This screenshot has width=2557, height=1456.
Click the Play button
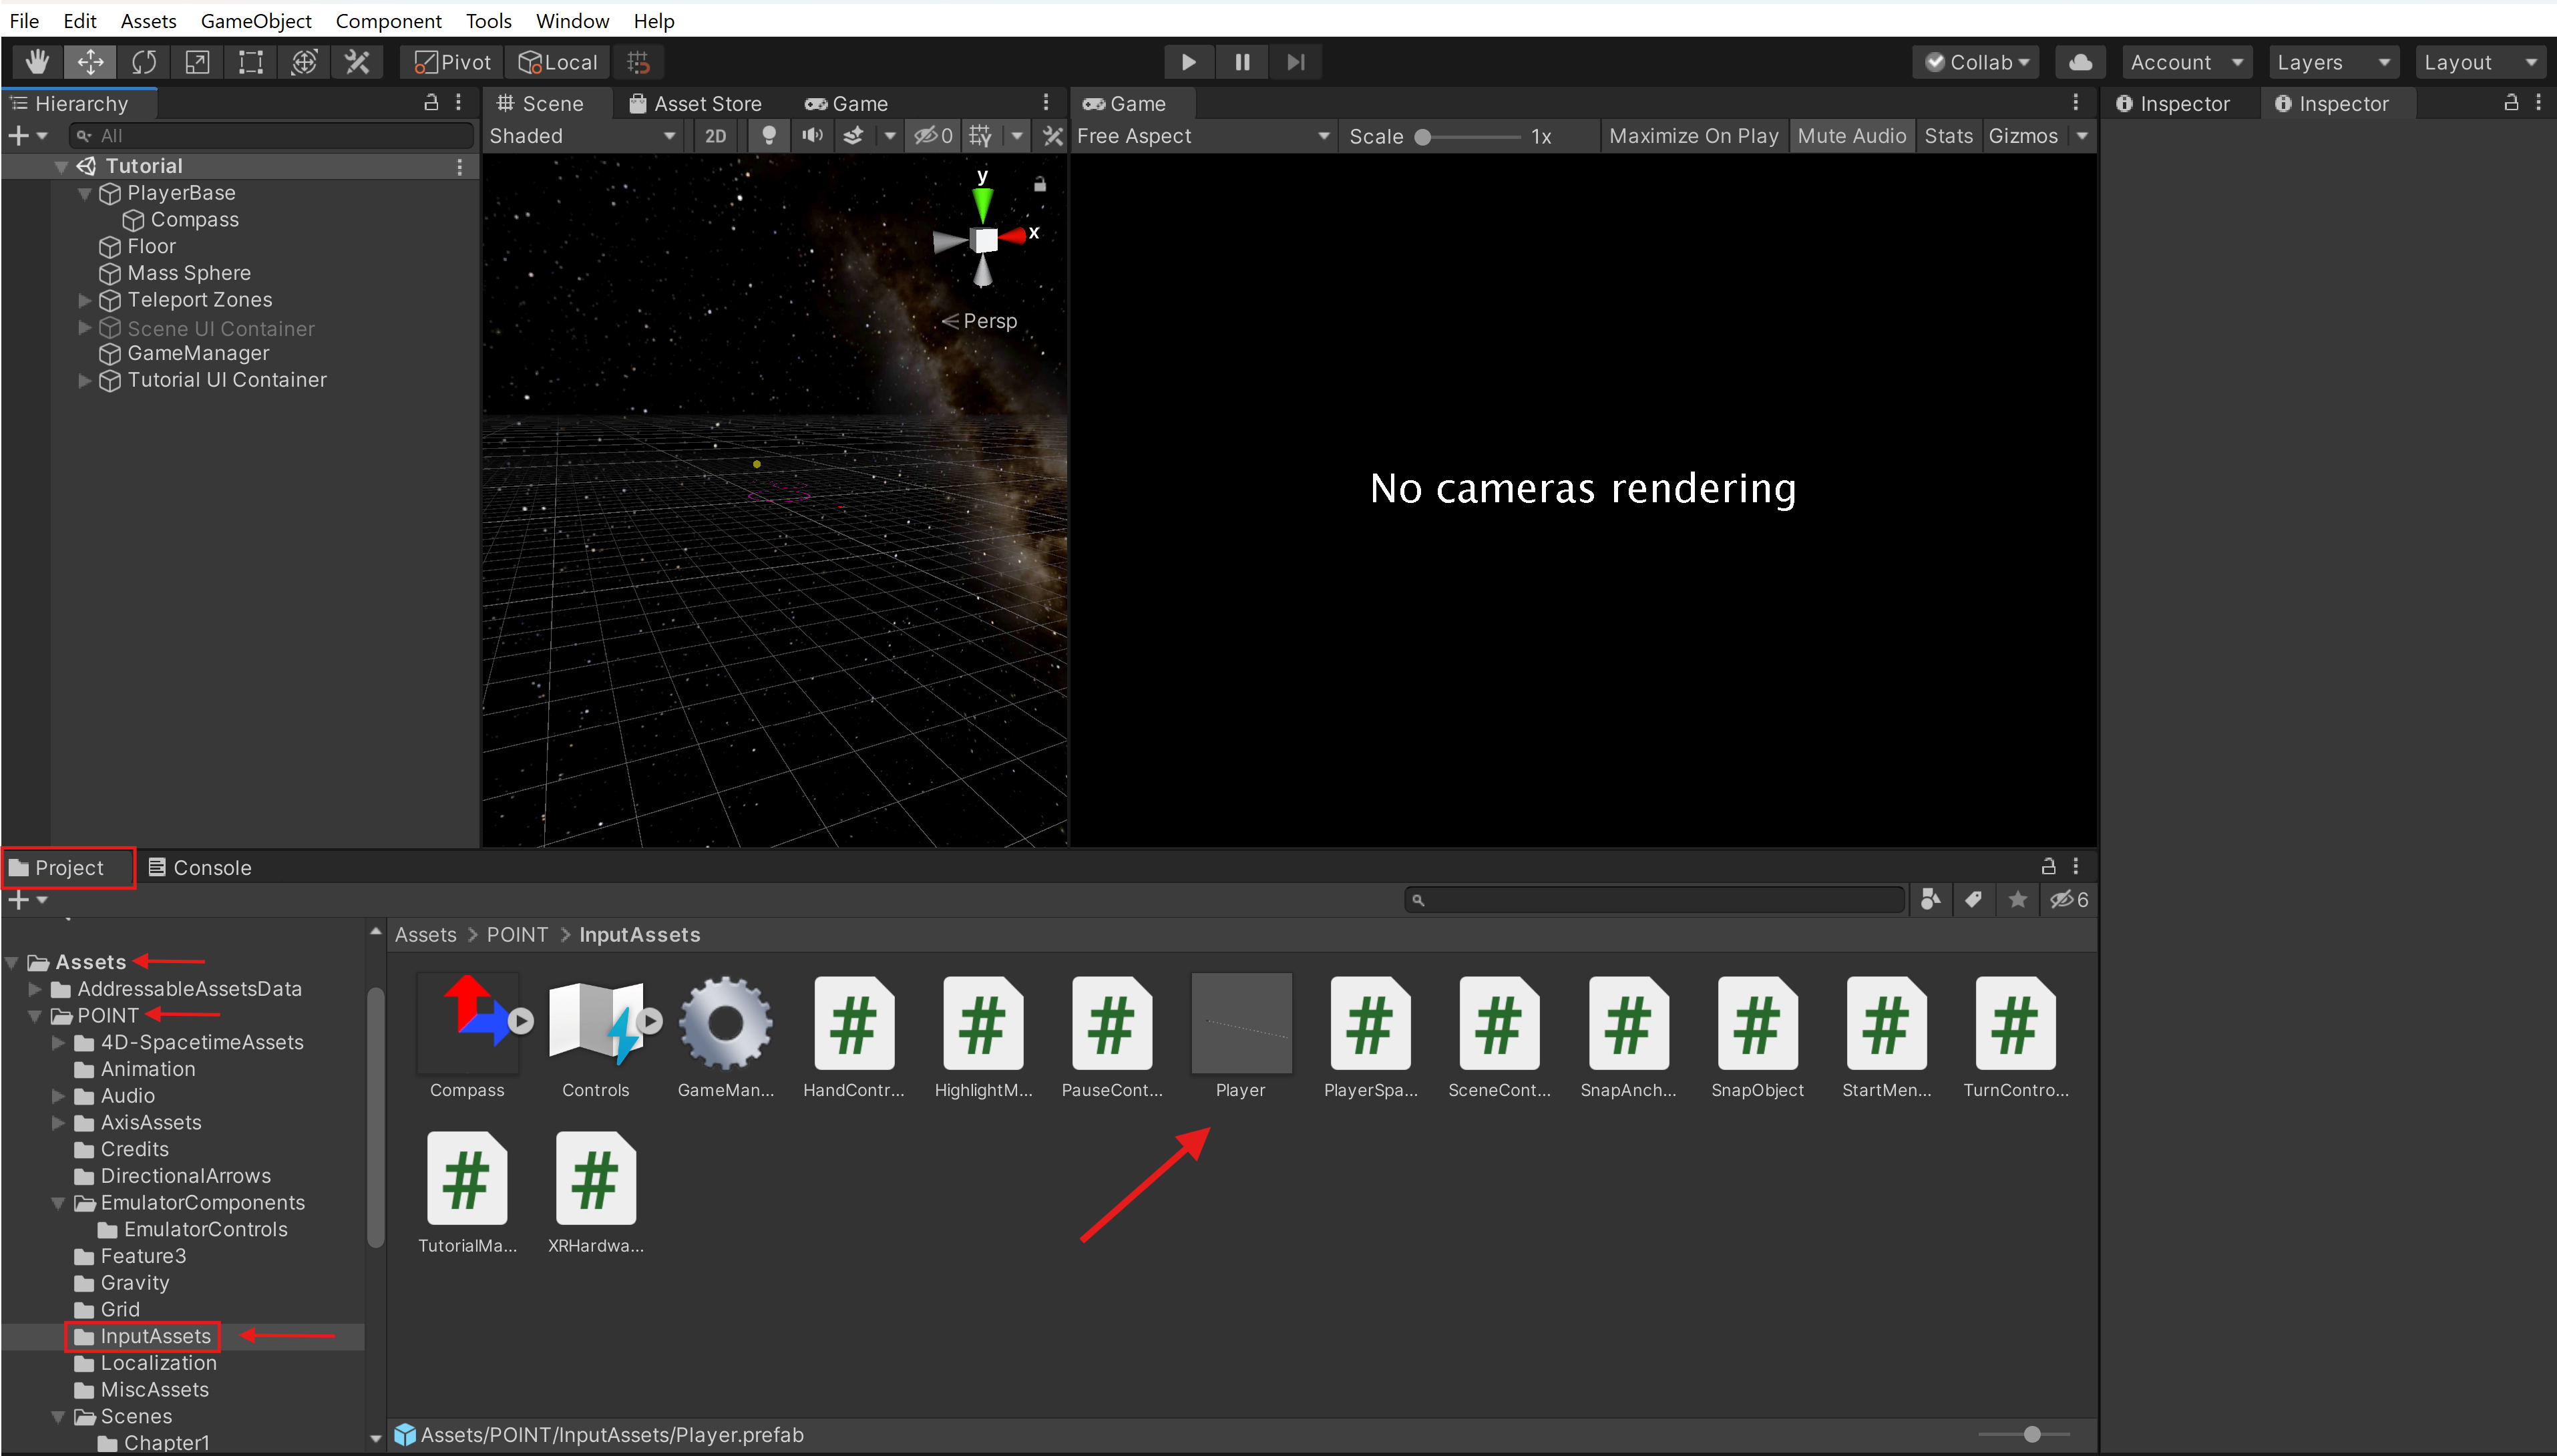[x=1187, y=62]
